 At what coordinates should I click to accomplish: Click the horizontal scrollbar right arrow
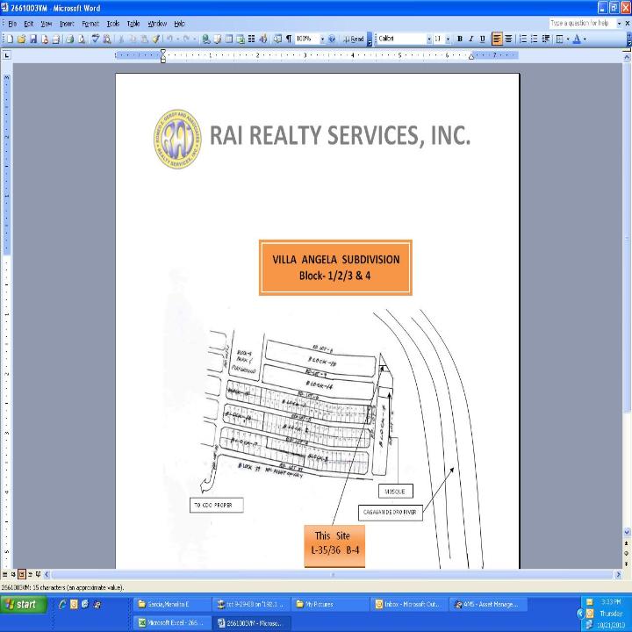(x=618, y=574)
